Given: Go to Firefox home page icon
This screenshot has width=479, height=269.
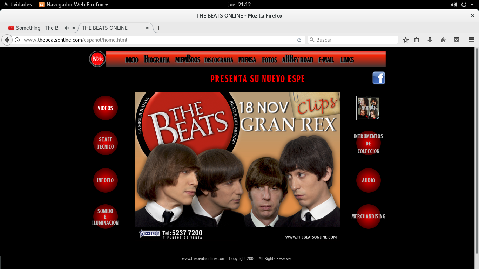Looking at the screenshot, I should [443, 40].
